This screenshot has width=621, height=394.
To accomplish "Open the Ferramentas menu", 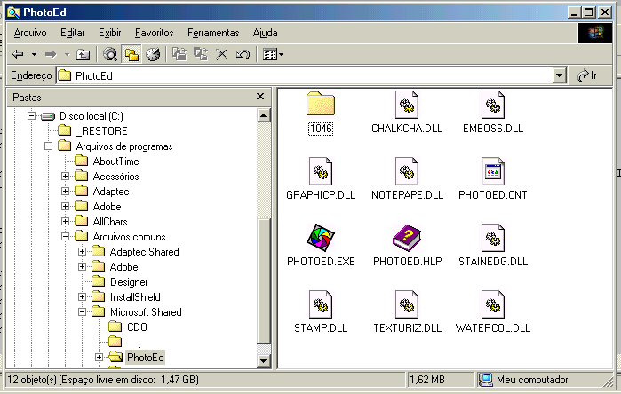I will (213, 33).
